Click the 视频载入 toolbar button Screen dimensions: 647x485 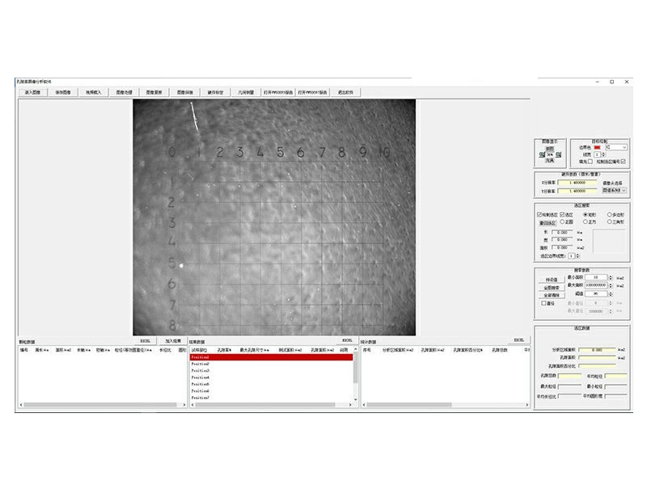point(93,92)
